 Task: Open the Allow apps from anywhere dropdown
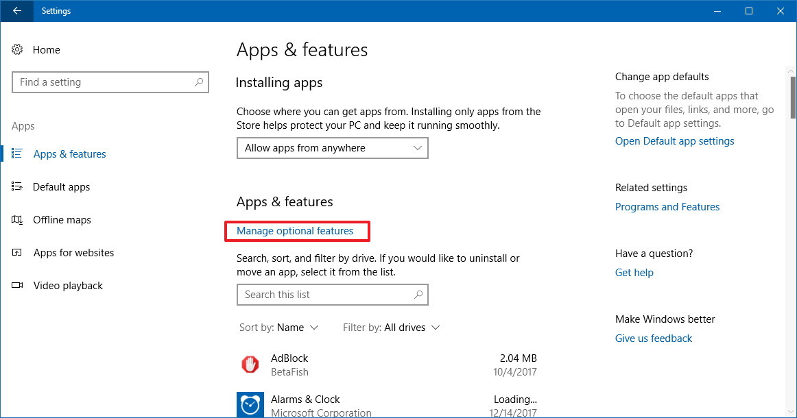point(332,147)
